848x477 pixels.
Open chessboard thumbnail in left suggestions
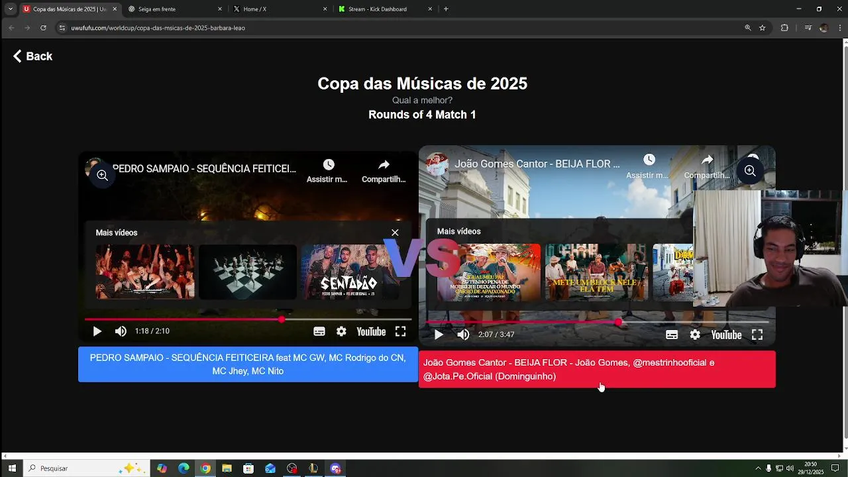[x=248, y=272]
